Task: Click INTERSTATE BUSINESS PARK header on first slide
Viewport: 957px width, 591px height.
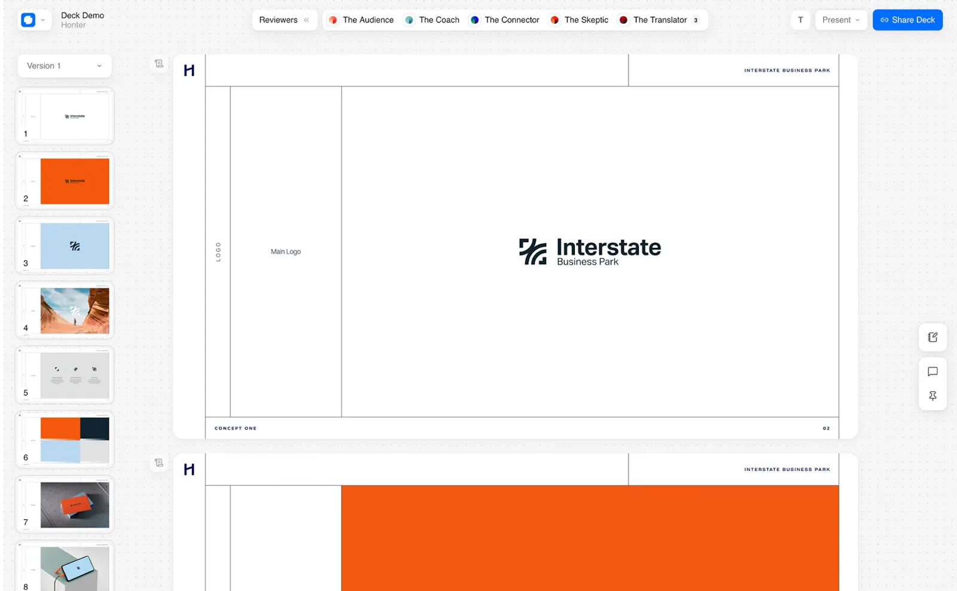Action: (x=787, y=71)
